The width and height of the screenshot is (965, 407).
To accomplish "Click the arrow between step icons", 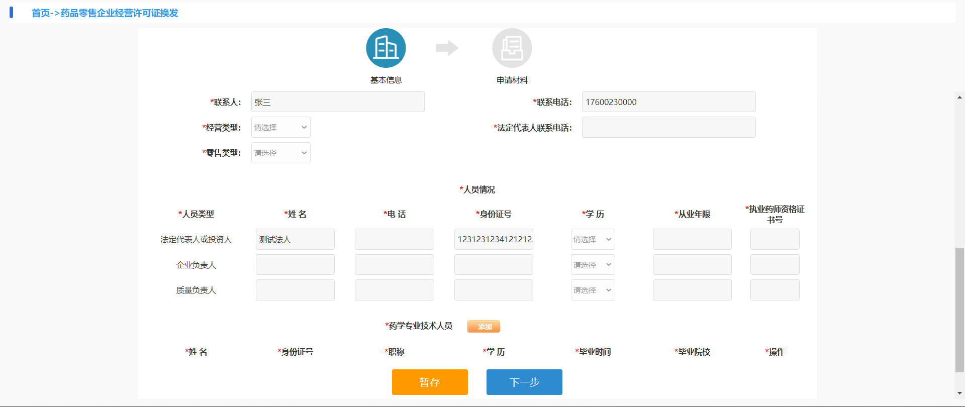I will coord(447,48).
